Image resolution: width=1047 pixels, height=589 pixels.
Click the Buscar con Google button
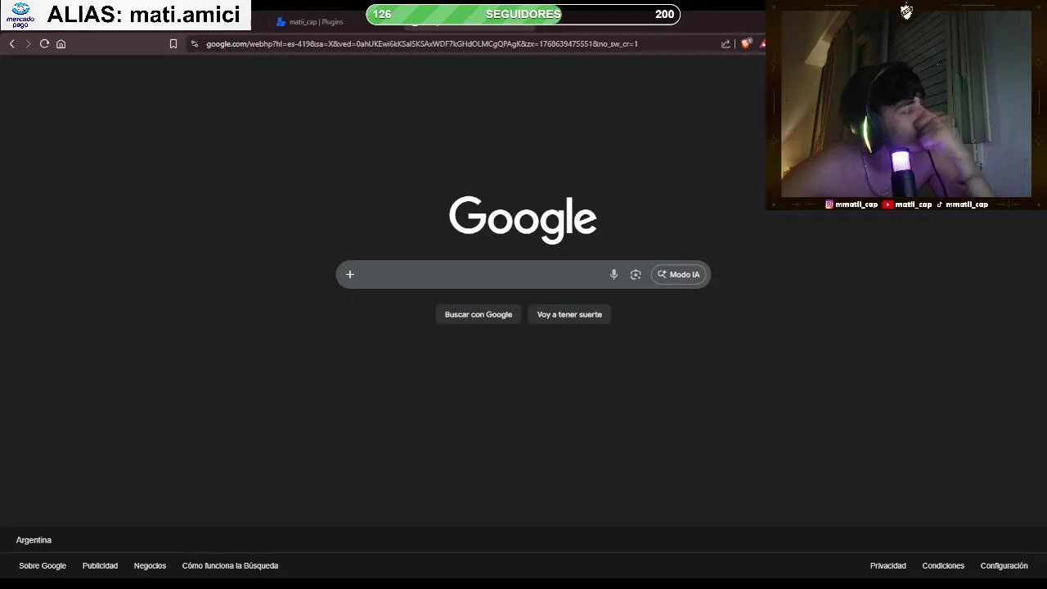pyautogui.click(x=479, y=314)
